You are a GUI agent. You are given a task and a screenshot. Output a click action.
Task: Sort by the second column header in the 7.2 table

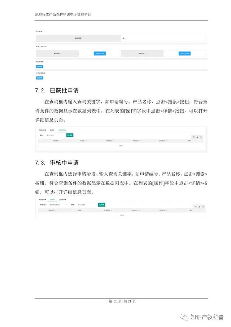point(83,141)
